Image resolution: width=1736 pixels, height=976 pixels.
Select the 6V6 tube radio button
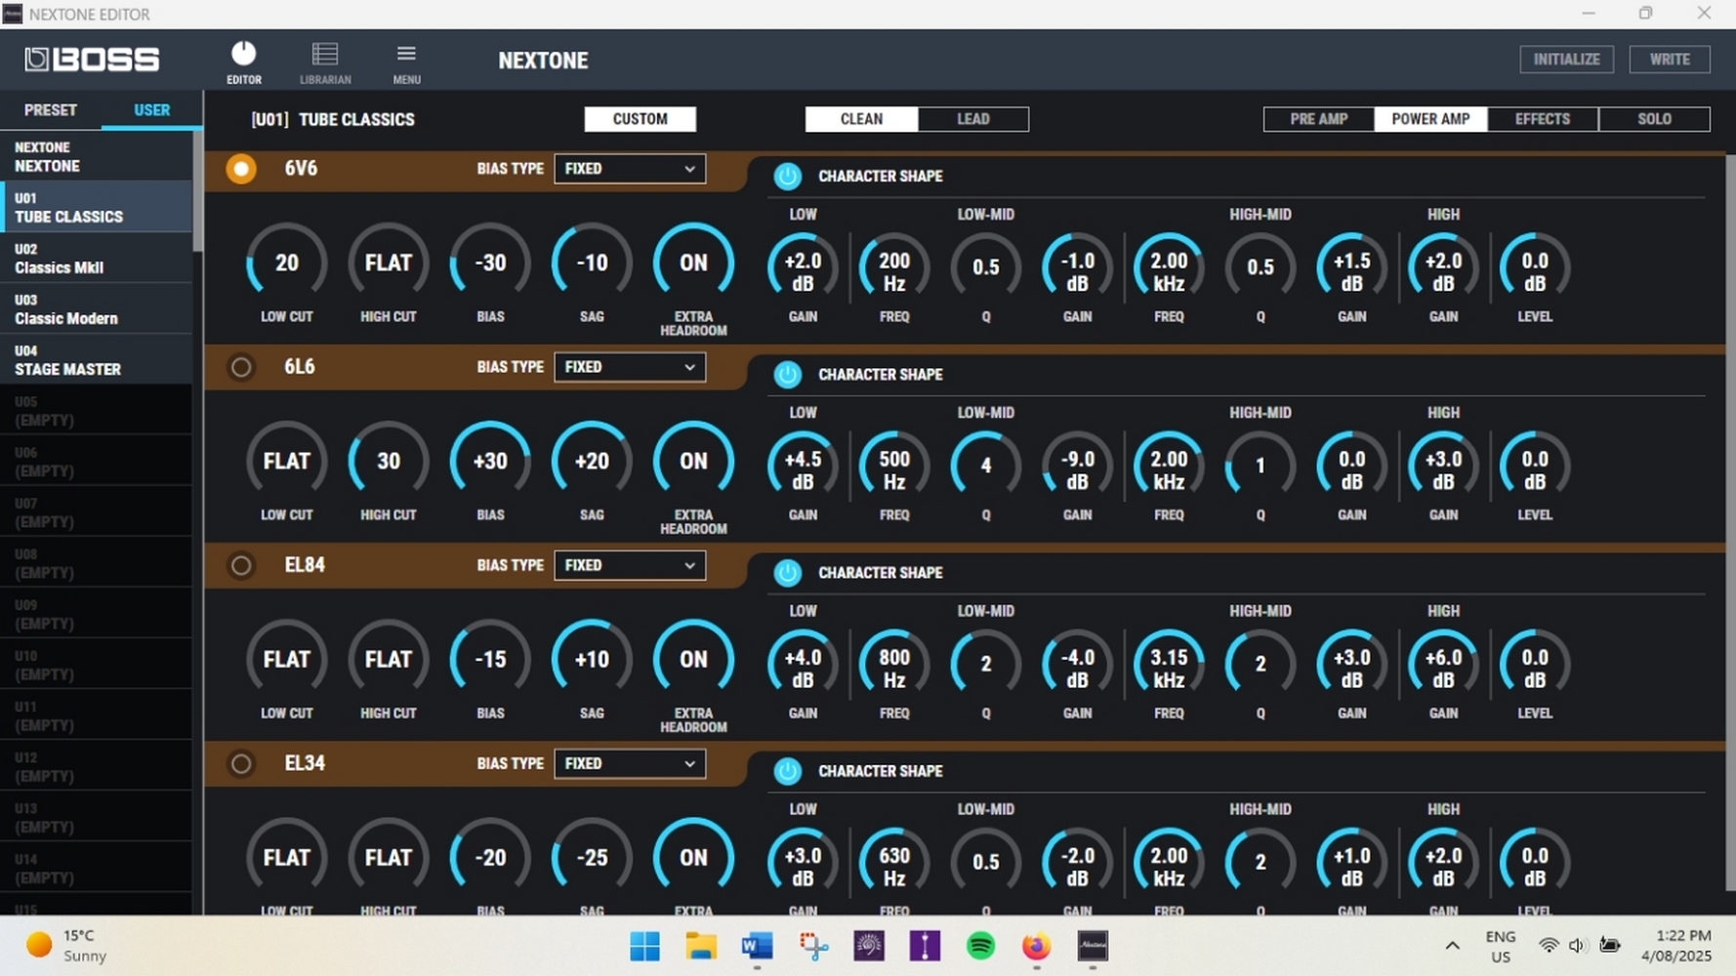[x=241, y=169]
